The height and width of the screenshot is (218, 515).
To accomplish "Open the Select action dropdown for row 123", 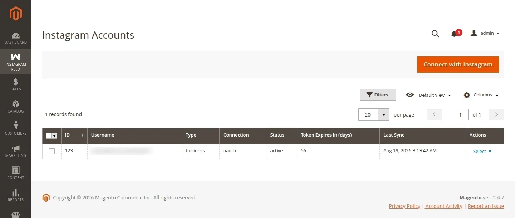I will click(x=482, y=151).
